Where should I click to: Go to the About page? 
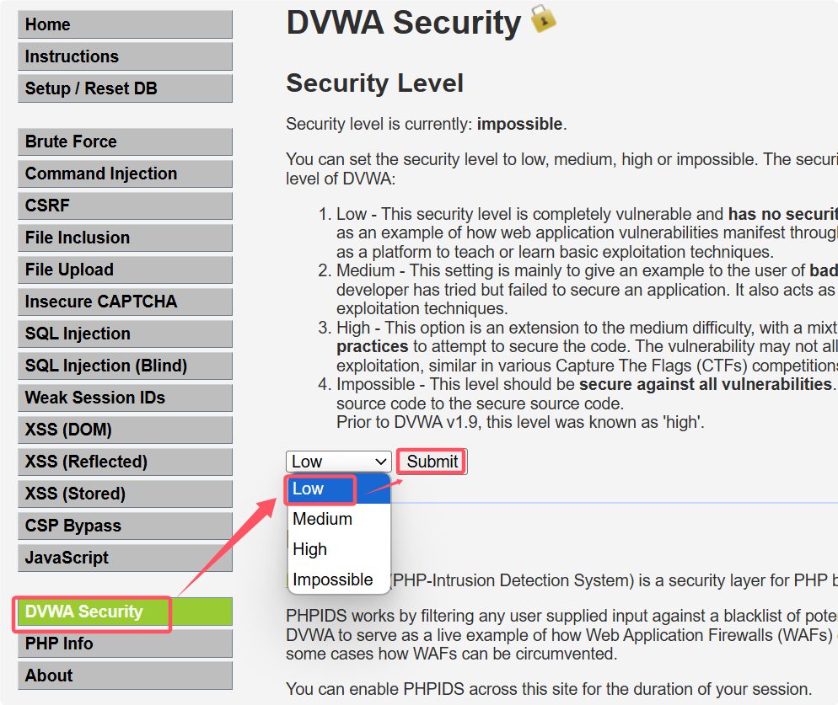125,676
